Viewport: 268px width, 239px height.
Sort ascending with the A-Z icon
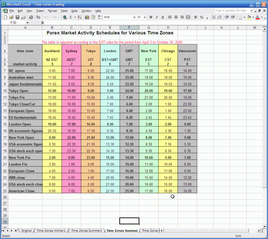tap(79, 17)
